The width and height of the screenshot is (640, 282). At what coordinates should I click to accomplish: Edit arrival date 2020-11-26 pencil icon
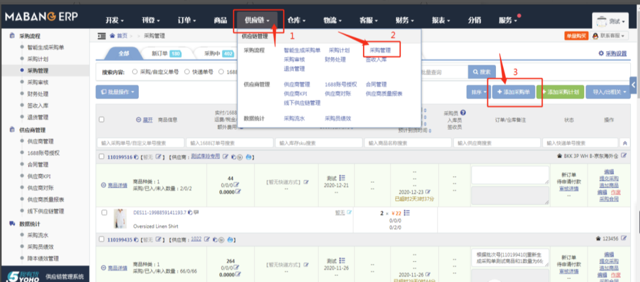429,274
